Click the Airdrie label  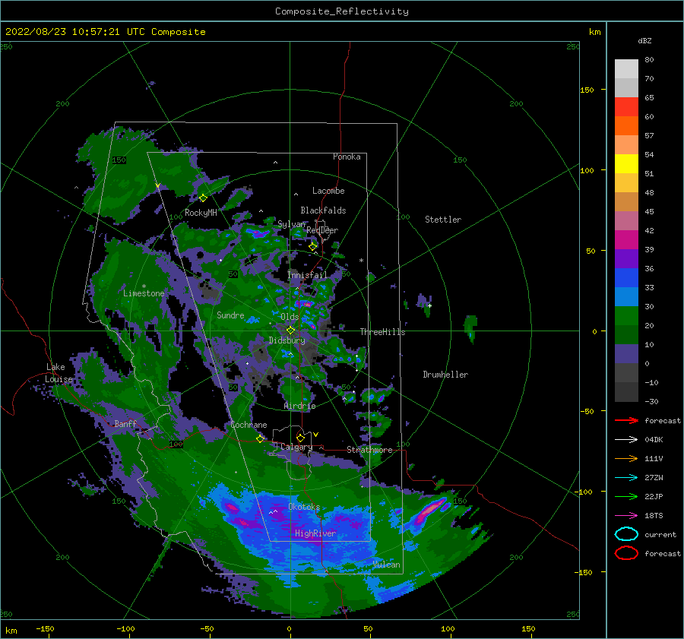[x=299, y=406]
